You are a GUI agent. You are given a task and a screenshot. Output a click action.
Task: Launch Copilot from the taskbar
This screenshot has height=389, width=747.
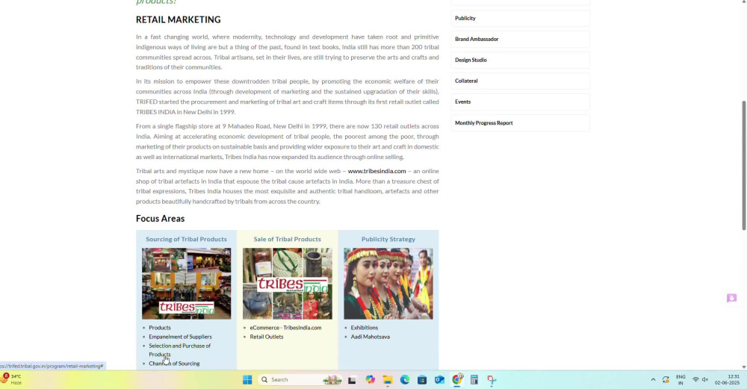pyautogui.click(x=371, y=379)
